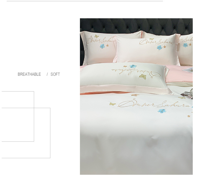Click the SOFT text label
198x182 pixels.
click(55, 74)
